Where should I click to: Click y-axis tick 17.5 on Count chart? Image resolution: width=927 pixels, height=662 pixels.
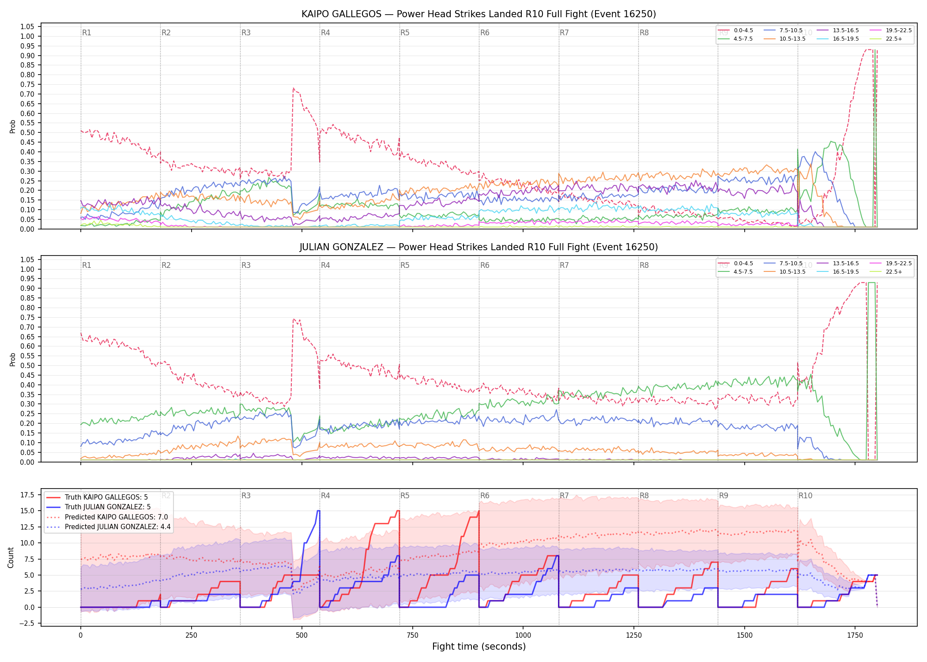27,495
